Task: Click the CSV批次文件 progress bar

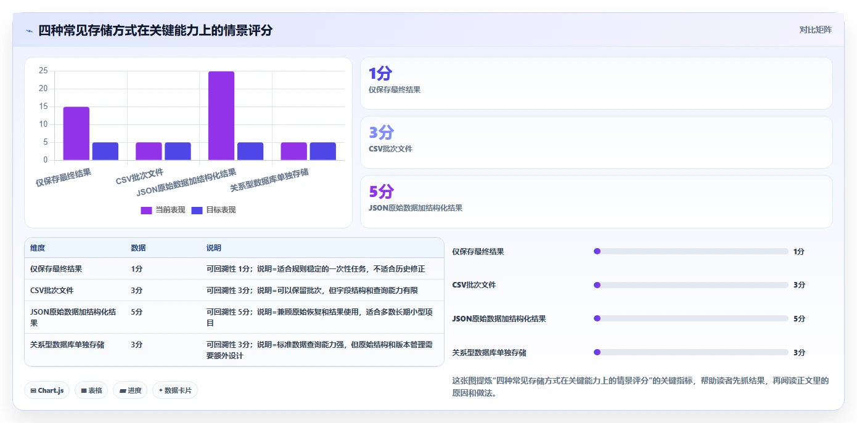Action: click(691, 285)
